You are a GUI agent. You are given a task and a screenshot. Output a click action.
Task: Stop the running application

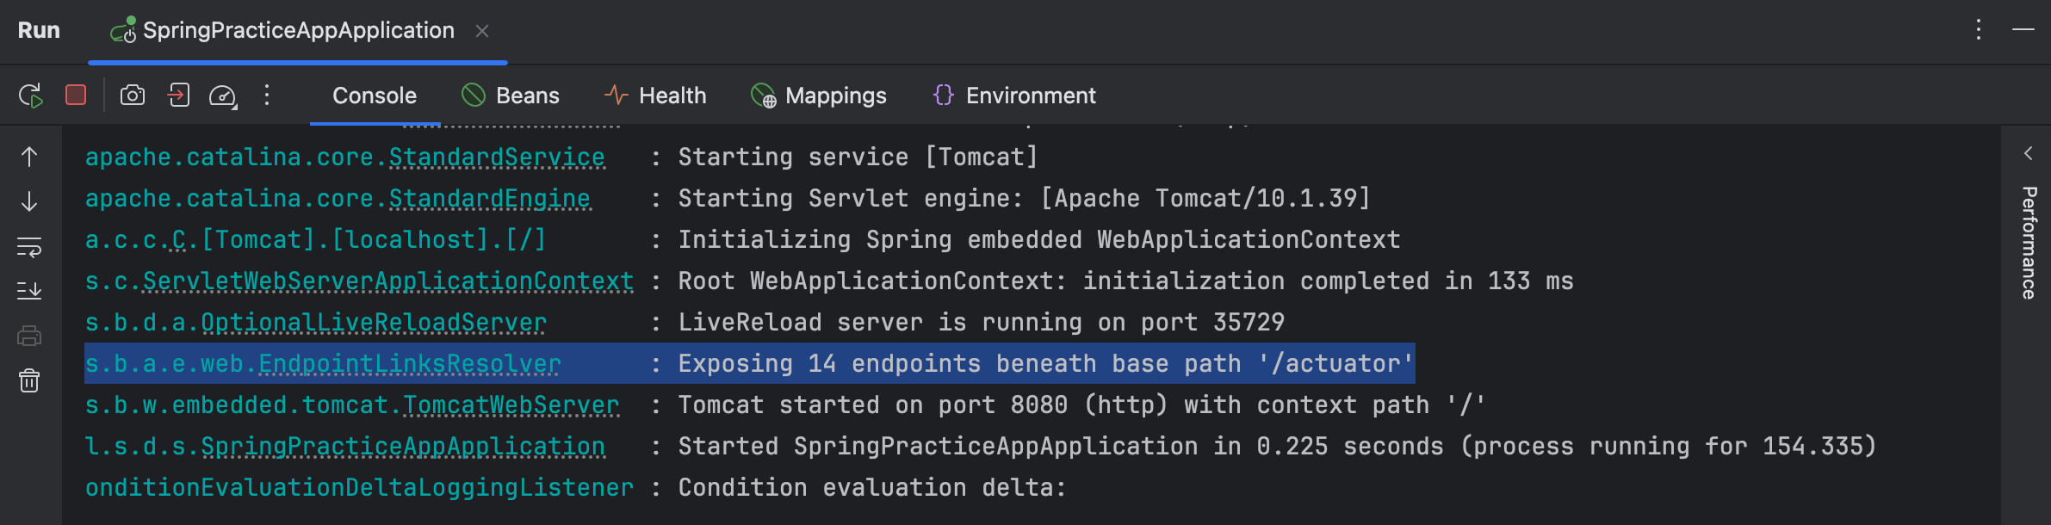click(x=76, y=95)
